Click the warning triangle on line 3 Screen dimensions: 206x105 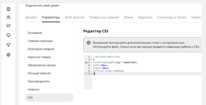(x=86, y=62)
